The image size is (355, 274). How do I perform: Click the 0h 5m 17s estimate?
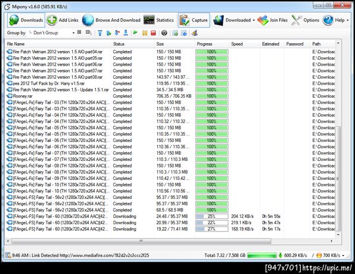pyautogui.click(x=271, y=229)
